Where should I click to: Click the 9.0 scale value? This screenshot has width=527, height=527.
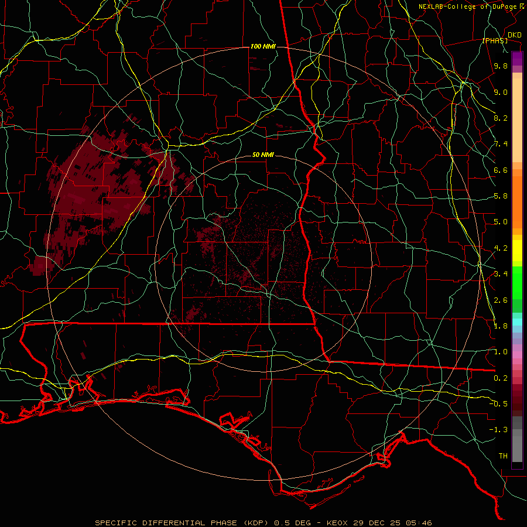(501, 92)
